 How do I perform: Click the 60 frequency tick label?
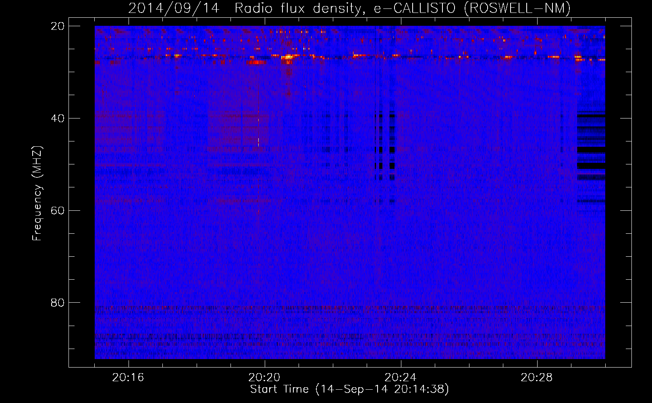coord(58,210)
